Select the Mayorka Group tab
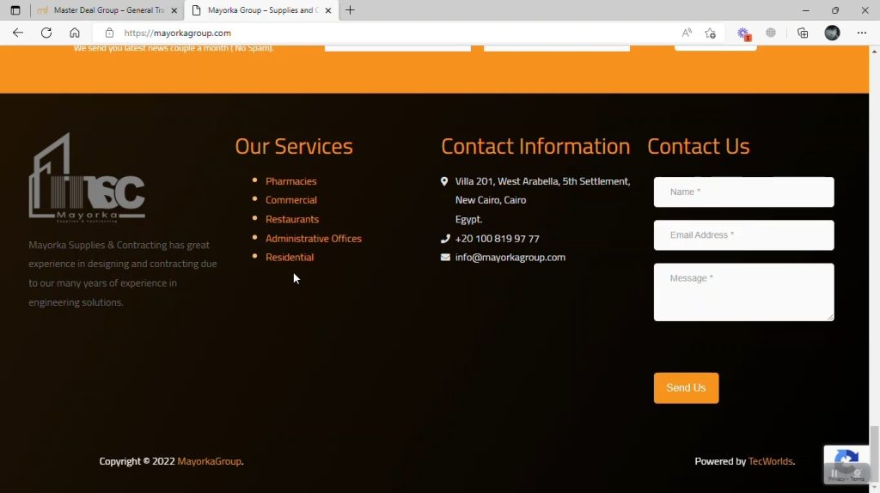The image size is (880, 493). pos(261,10)
